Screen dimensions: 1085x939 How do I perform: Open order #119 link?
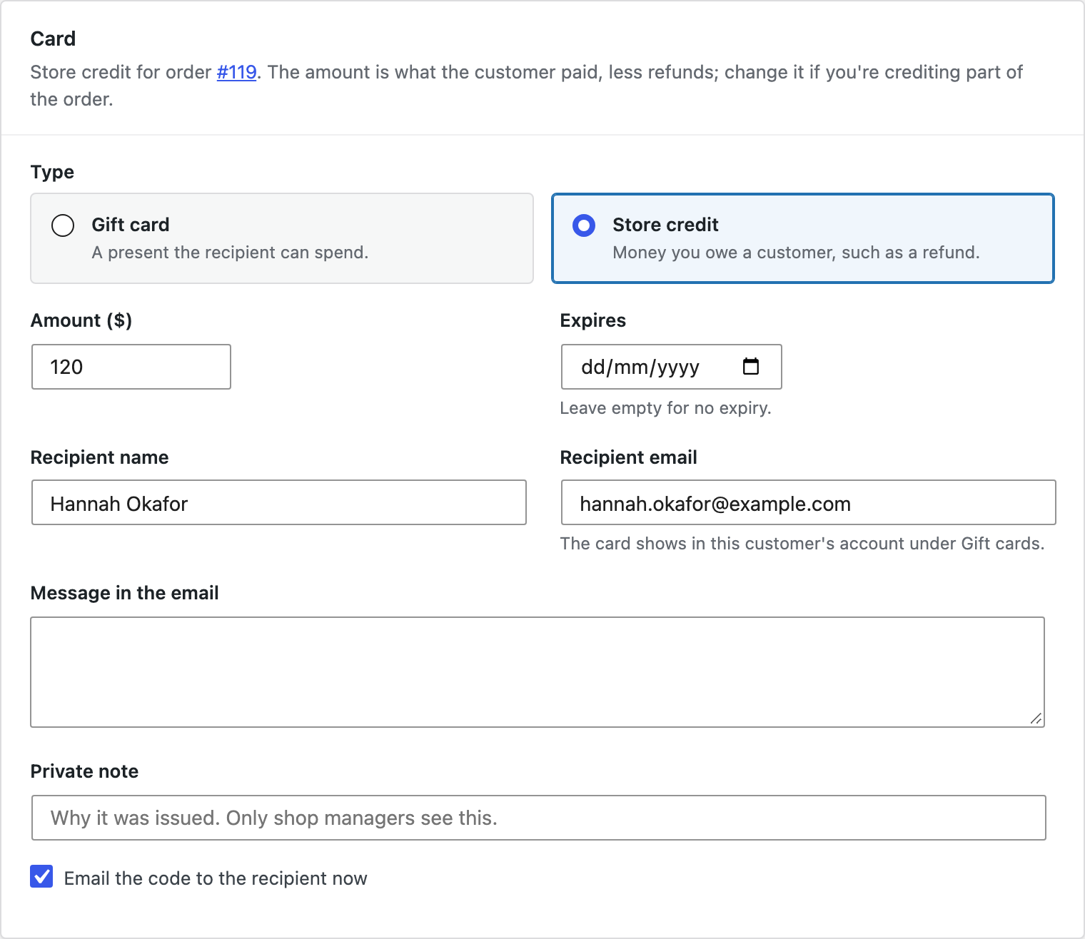click(x=236, y=72)
